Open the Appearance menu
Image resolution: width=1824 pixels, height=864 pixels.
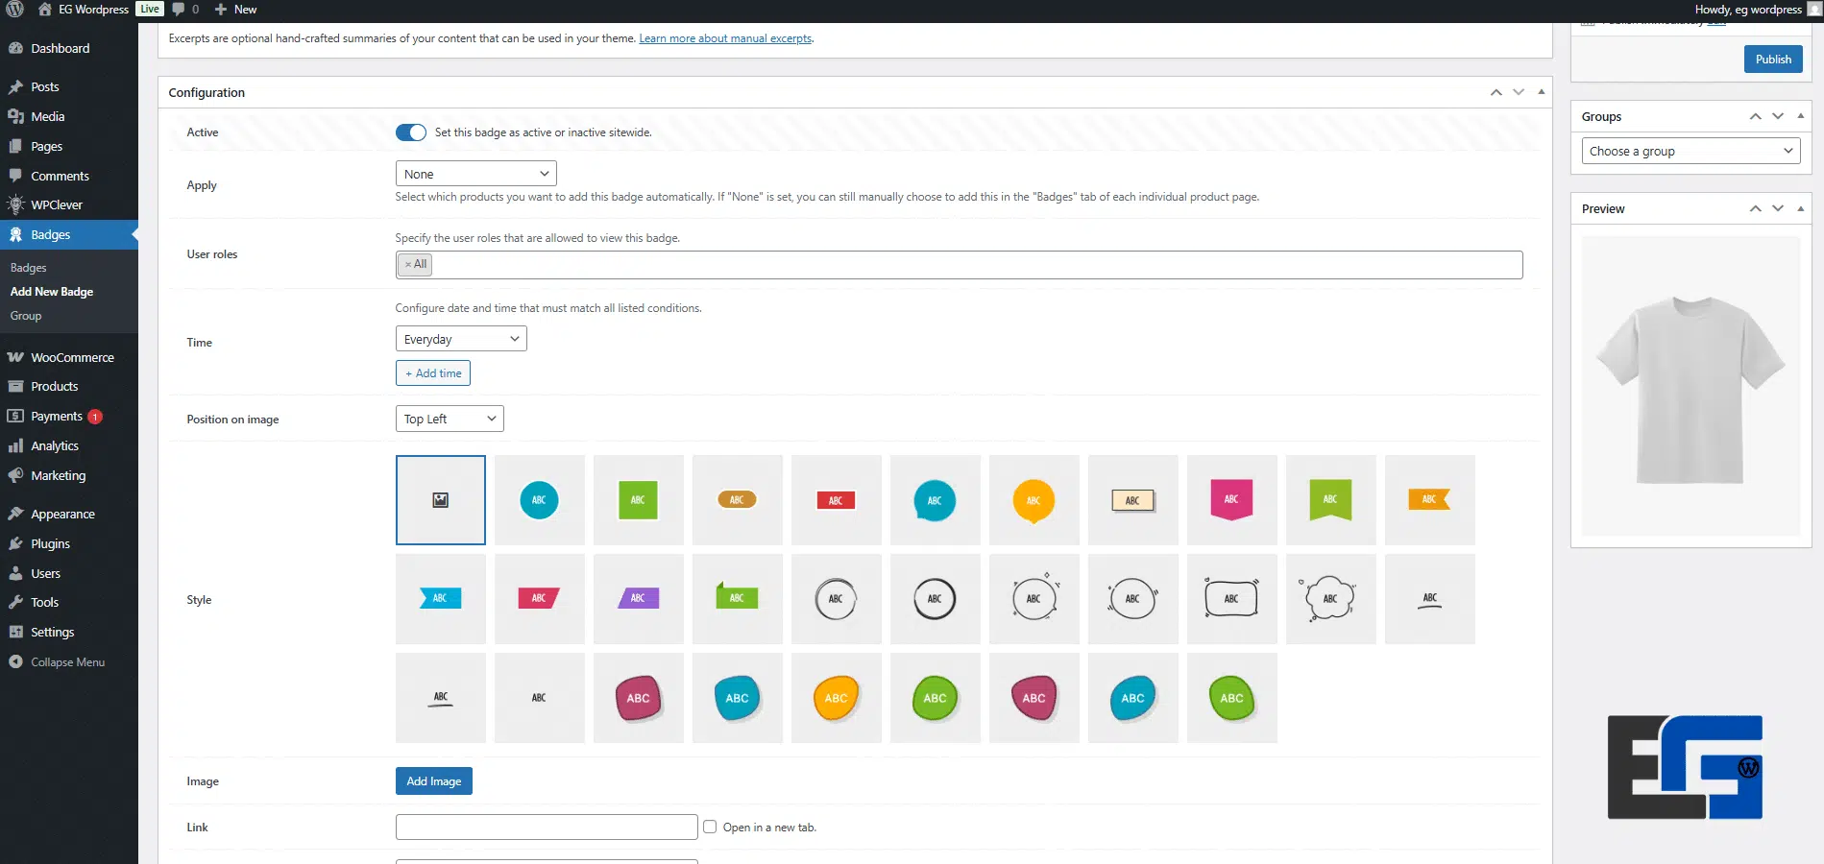(x=61, y=514)
